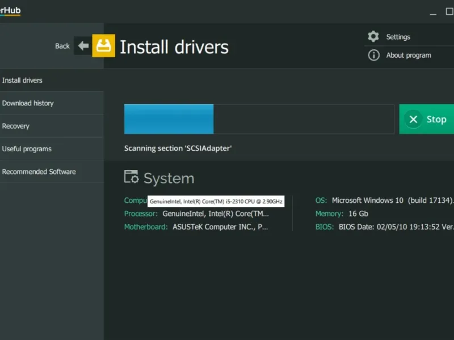Open the About program link
Screen dimensions: 454x340
pos(409,55)
